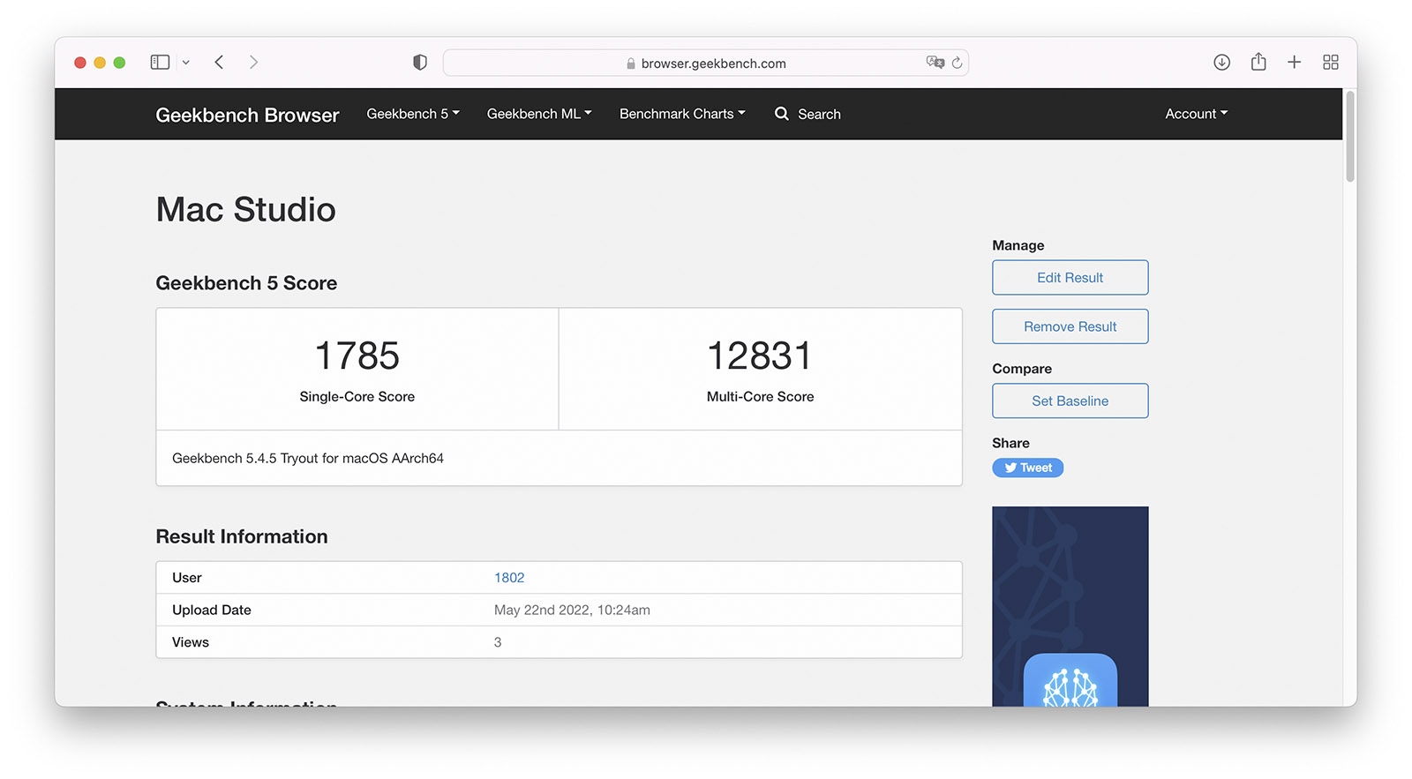
Task: Click the Compare section label
Action: click(x=1022, y=369)
